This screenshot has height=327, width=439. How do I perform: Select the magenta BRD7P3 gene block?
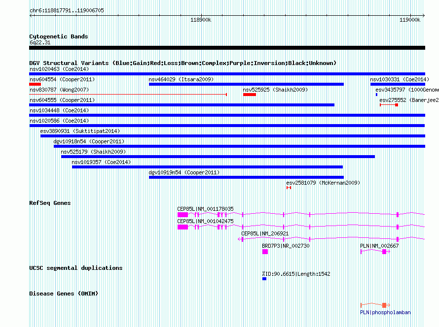click(265, 252)
